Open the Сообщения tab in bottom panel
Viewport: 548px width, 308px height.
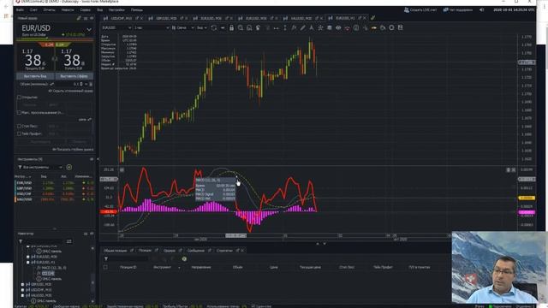point(196,251)
